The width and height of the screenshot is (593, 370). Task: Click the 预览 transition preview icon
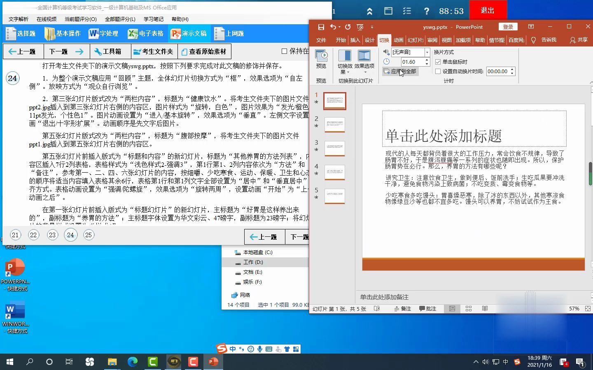[x=321, y=55]
